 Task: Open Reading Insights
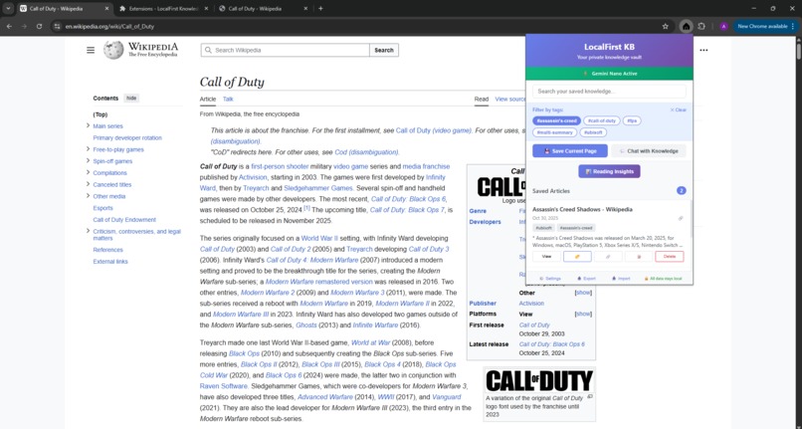click(609, 171)
